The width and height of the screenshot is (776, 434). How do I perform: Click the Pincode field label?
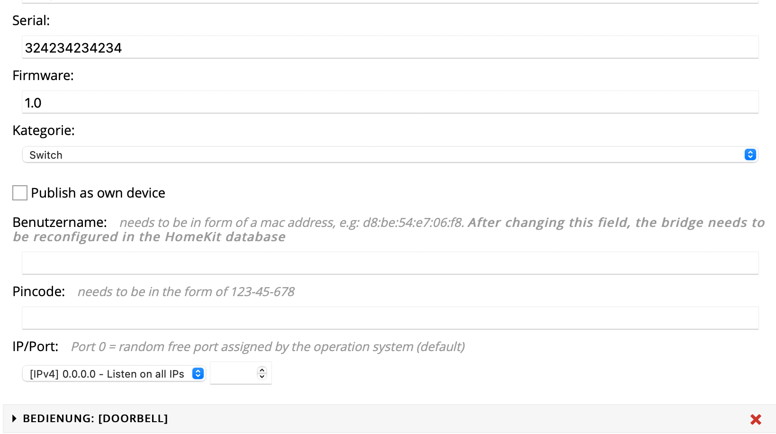[x=38, y=291]
